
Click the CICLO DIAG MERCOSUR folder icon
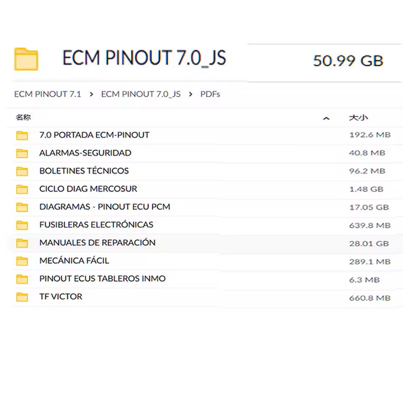[22, 189]
